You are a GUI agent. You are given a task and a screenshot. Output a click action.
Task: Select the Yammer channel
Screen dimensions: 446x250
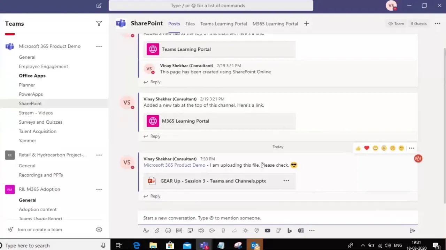28,141
